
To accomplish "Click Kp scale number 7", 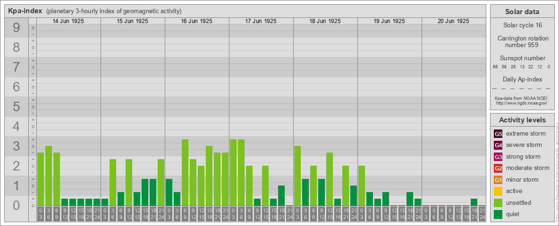I will tap(16, 67).
